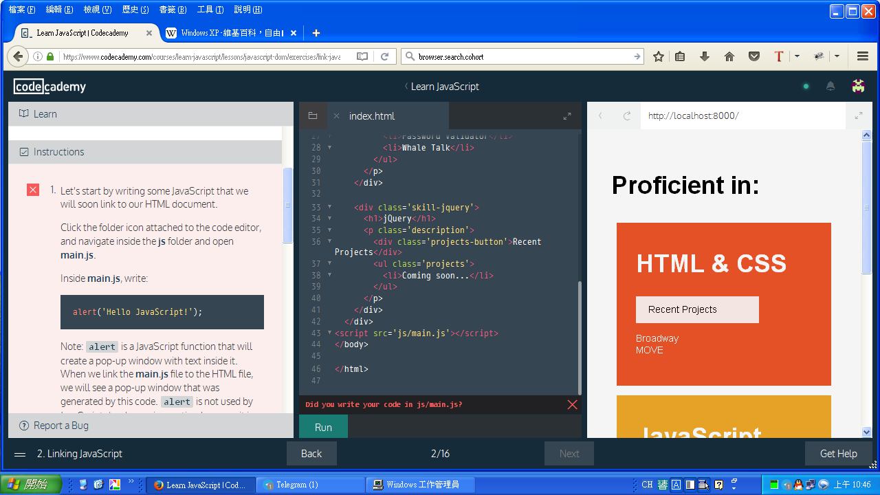The image size is (880, 495).
Task: Click the red T extension icon
Action: (779, 56)
